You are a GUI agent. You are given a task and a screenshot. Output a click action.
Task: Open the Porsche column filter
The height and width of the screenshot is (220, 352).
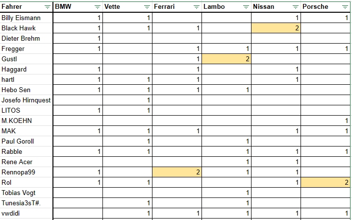346,7
